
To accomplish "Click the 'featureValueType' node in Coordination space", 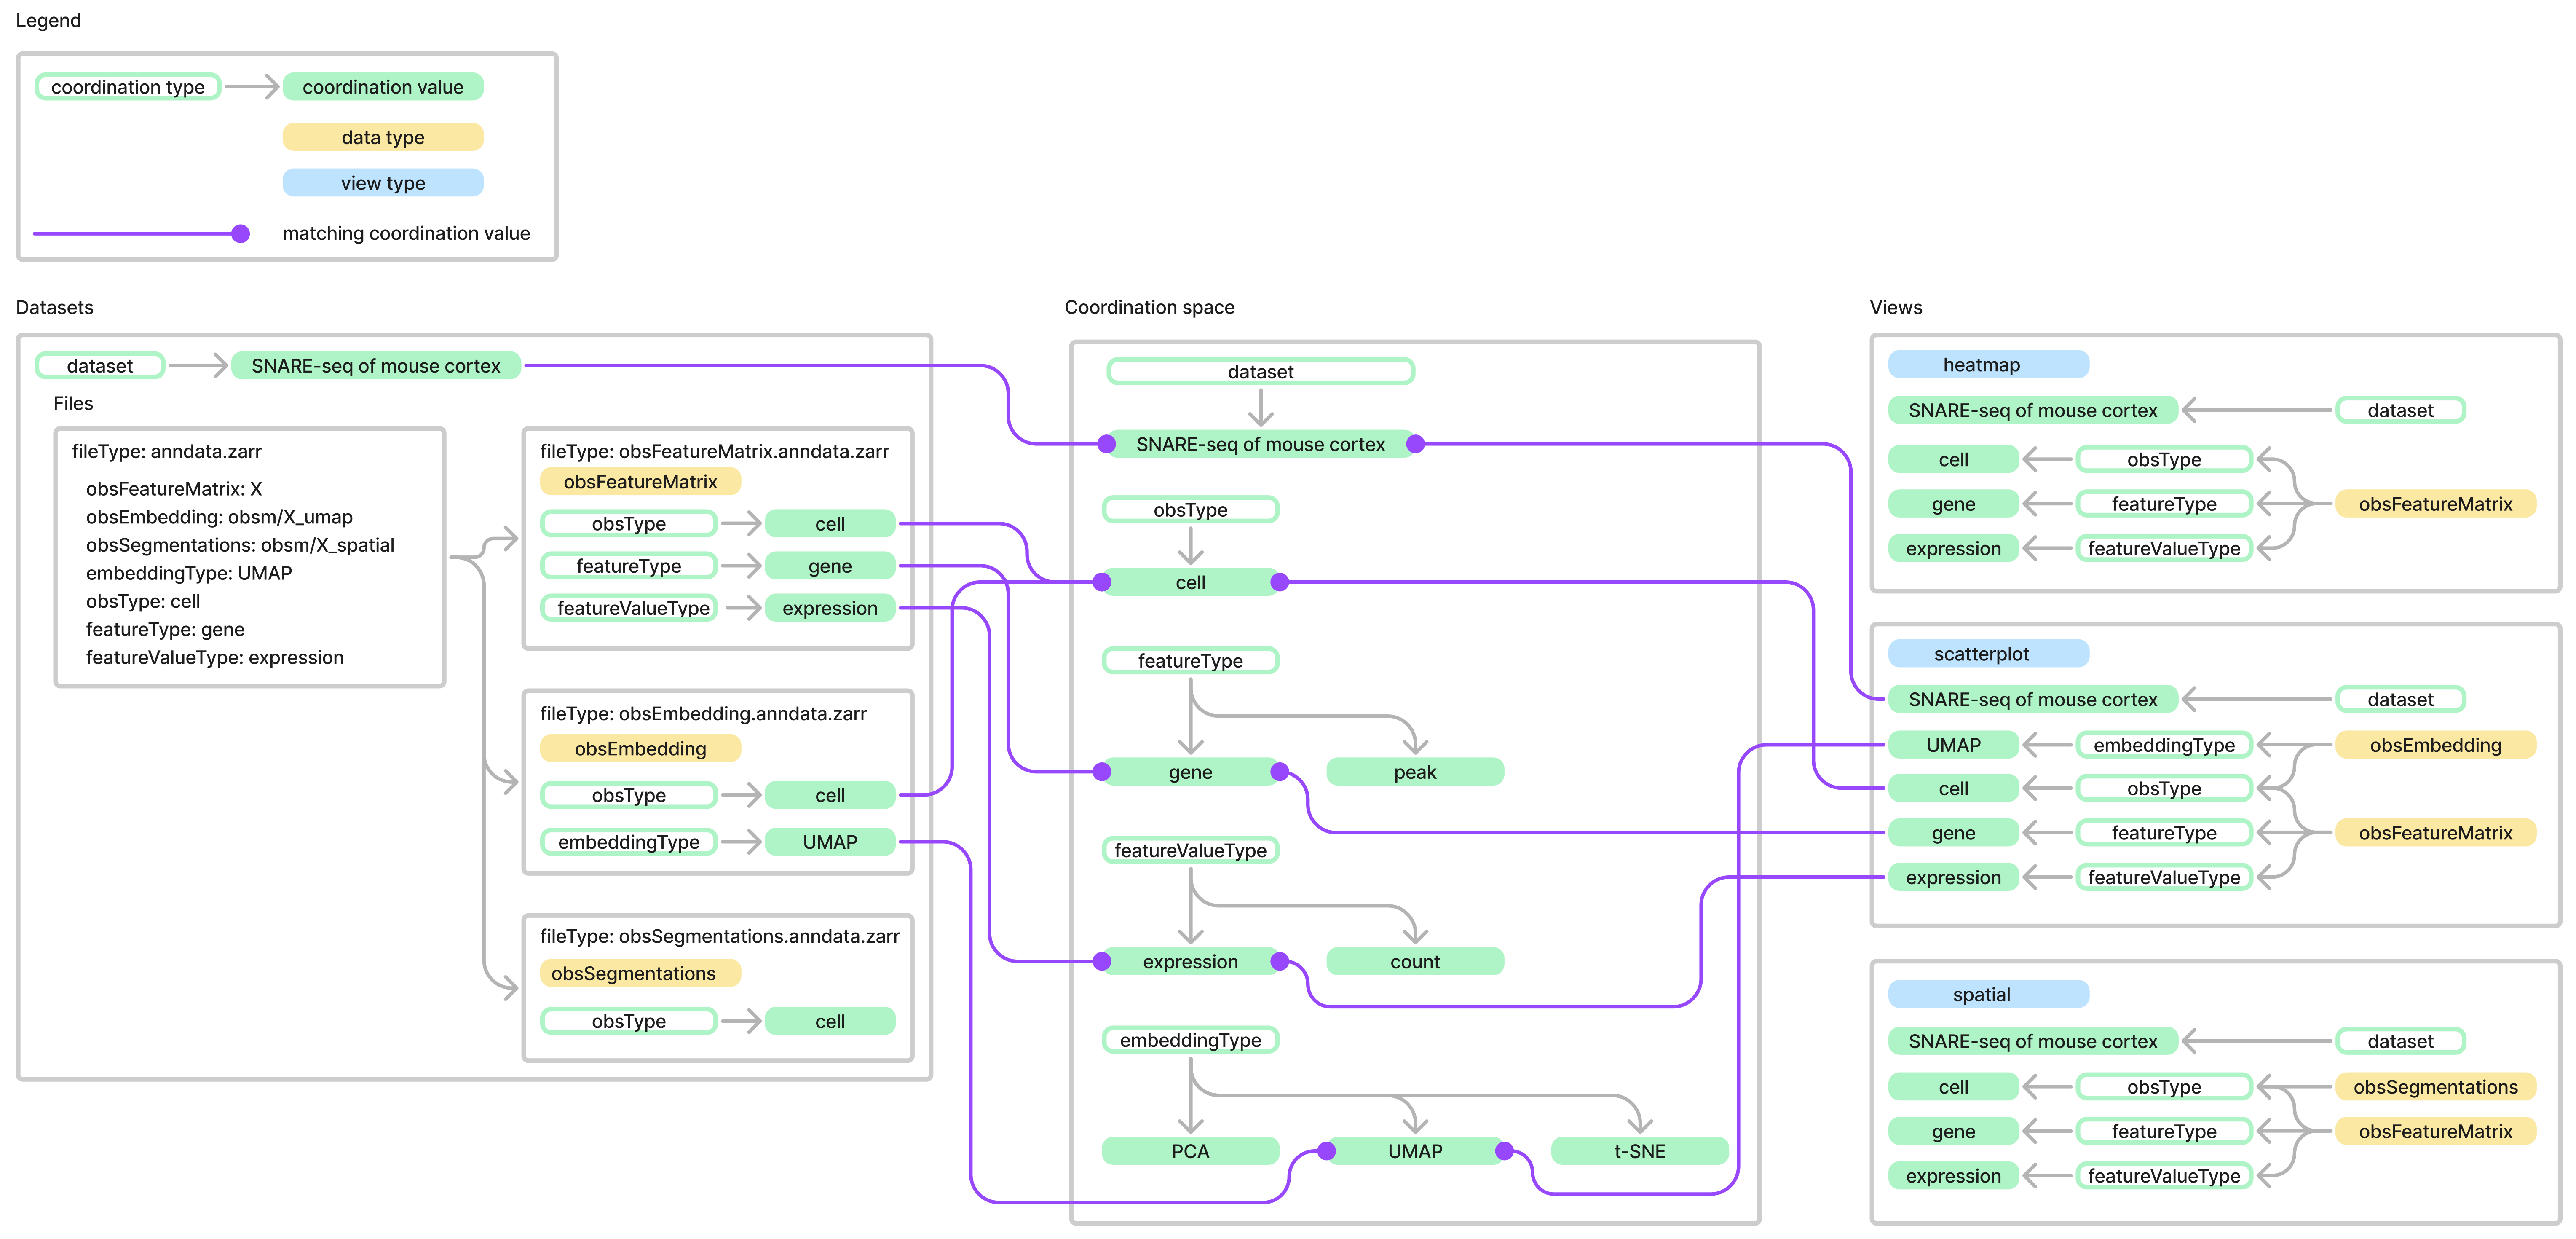I will 1190,850.
